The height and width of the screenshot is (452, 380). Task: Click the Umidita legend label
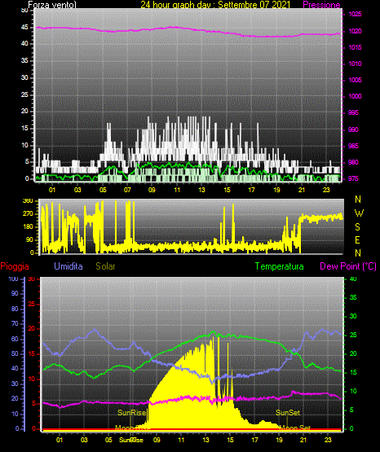pos(68,266)
